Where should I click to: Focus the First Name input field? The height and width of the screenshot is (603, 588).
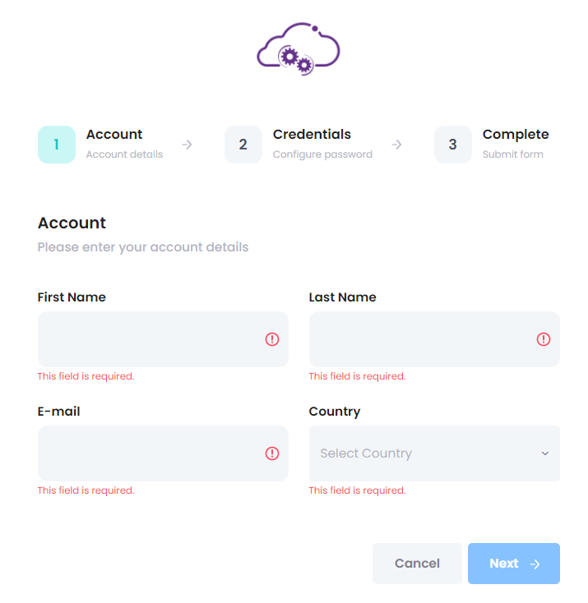tap(163, 339)
